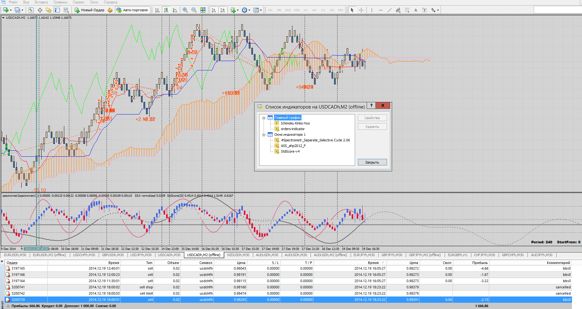Toggle the Авто-торговля auto-trading button
Viewport: 582px width, 309px height.
(132, 10)
